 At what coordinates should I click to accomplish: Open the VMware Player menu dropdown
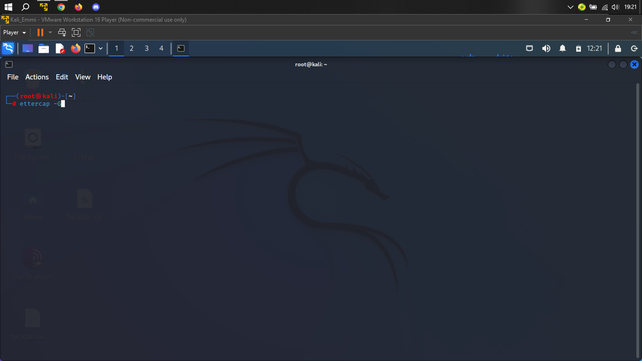point(15,32)
